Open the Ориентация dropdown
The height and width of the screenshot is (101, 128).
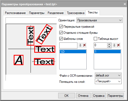100,20
